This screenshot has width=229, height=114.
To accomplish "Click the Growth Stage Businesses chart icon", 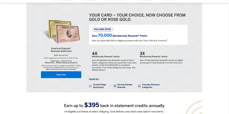I will coord(91,86).
